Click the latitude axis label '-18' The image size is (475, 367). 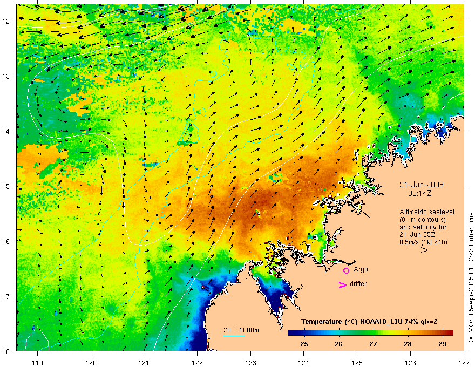(x=6, y=351)
